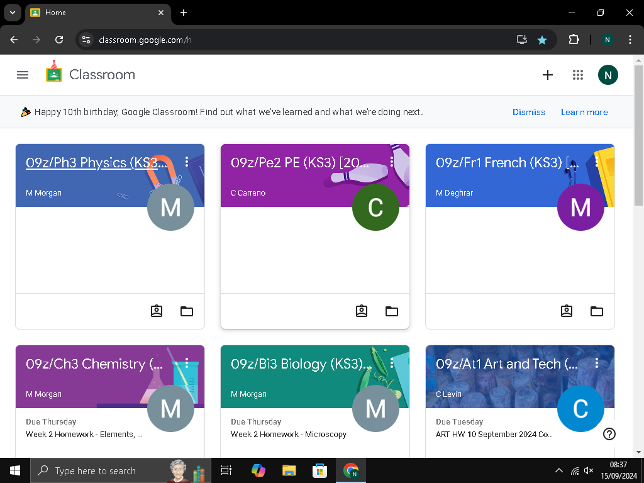Click the green C avatar on PE card
The width and height of the screenshot is (644, 483).
(x=375, y=207)
